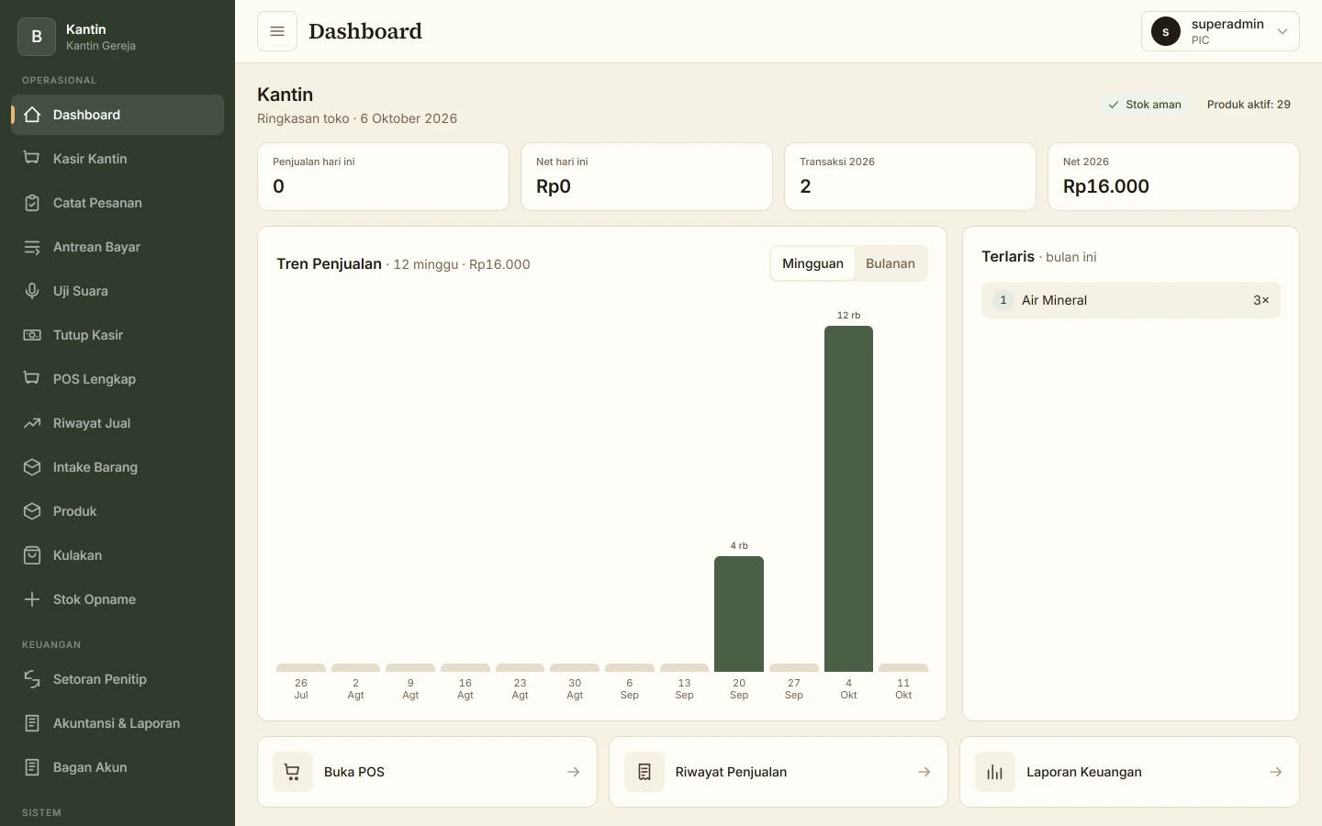The width and height of the screenshot is (1322, 826).
Task: Click the empty 27 Sep bar
Action: click(x=794, y=668)
